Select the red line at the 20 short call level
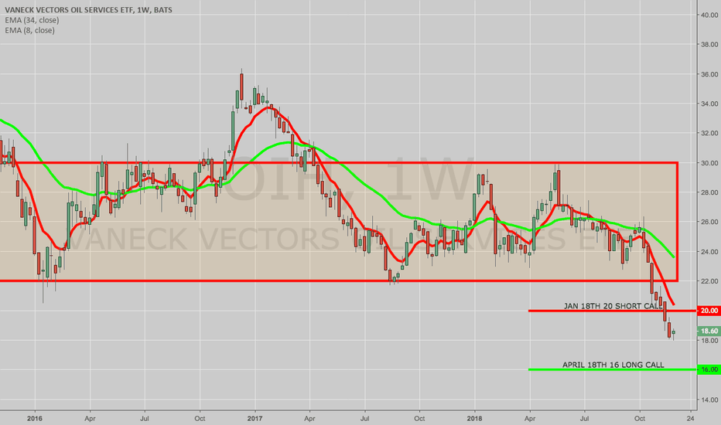Viewport: 721px width, 425px height. (x=613, y=311)
